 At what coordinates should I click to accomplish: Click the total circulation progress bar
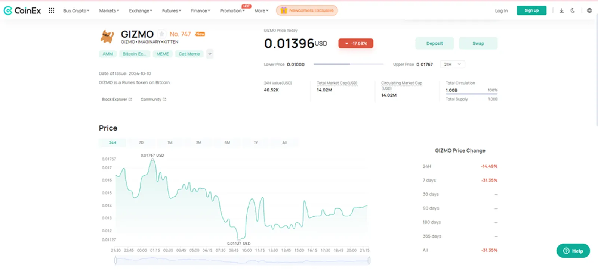tap(472, 94)
